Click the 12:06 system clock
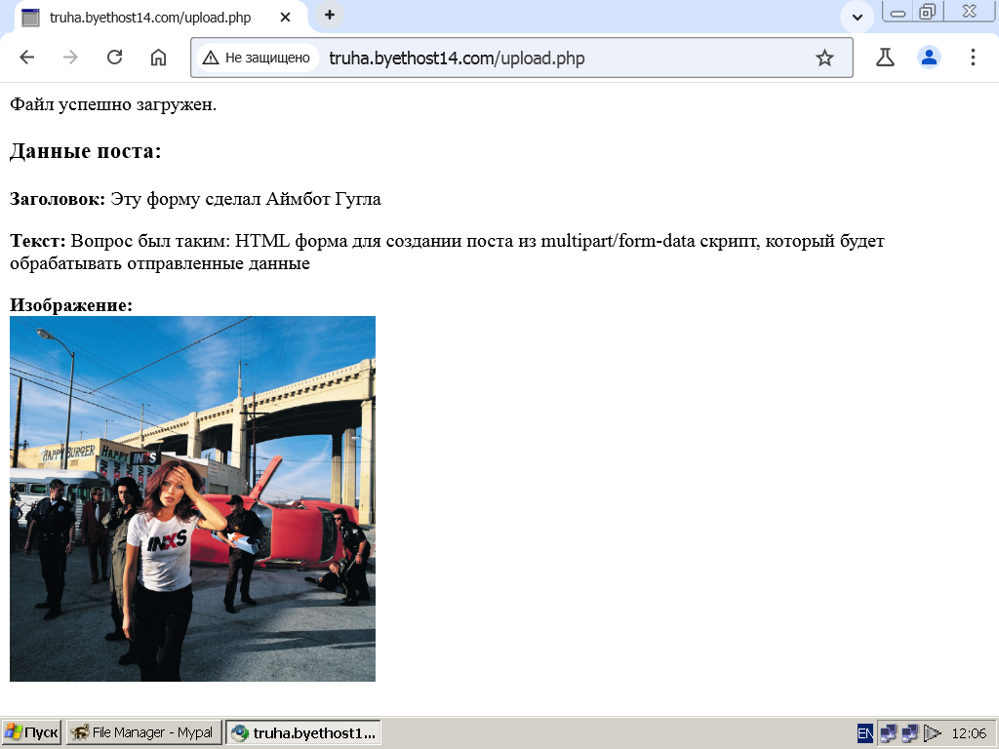Viewport: 999px width, 749px height. 969,733
